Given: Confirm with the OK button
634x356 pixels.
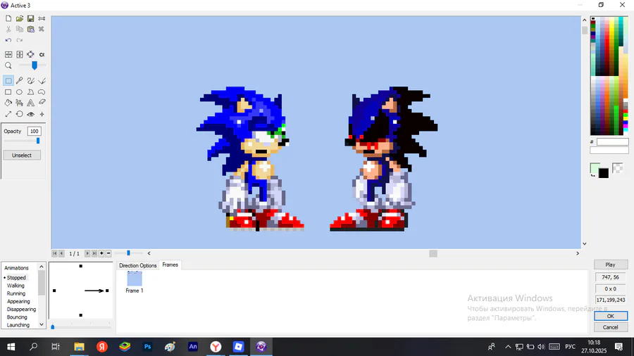Looking at the screenshot, I should (x=611, y=316).
